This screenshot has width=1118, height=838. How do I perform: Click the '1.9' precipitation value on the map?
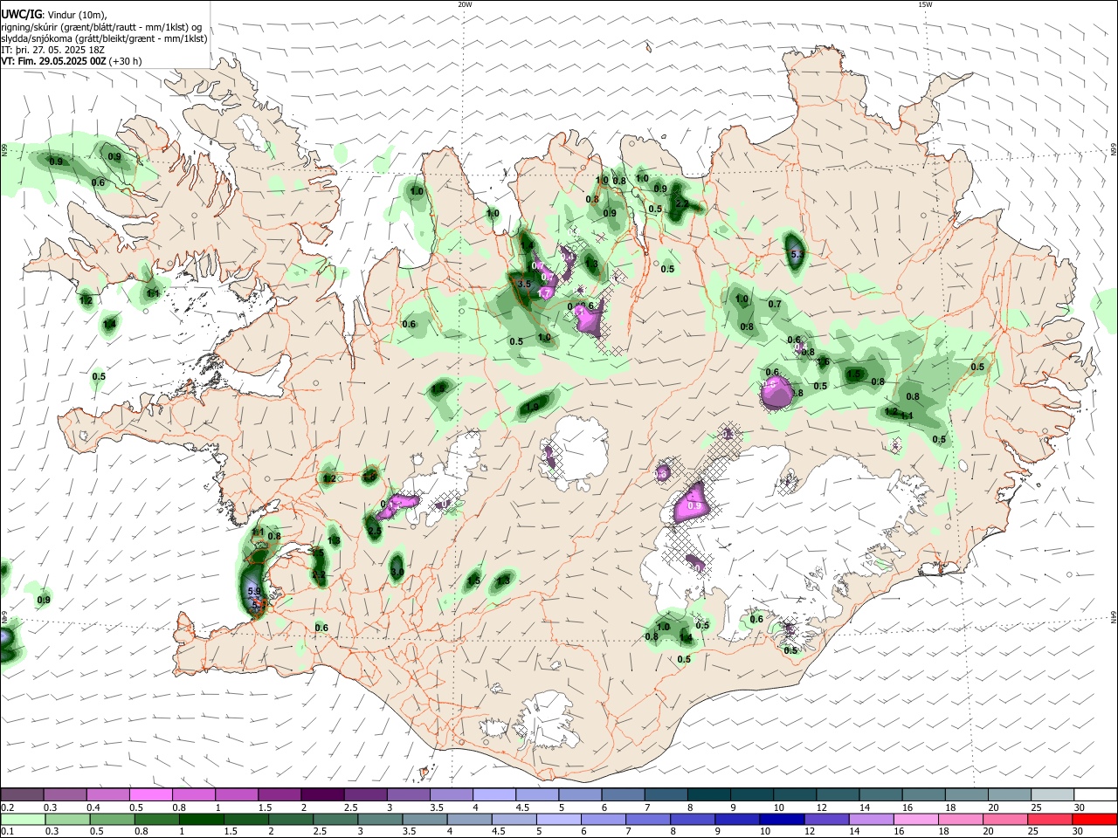click(533, 407)
